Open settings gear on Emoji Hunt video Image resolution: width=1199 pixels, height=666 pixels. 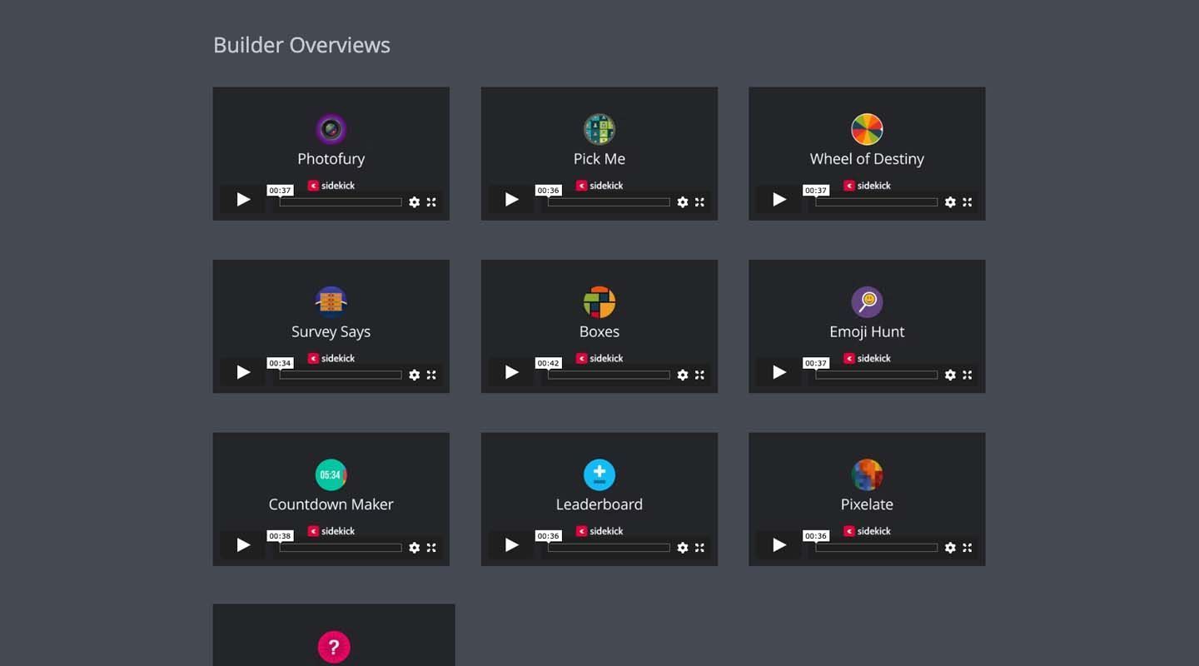(950, 375)
